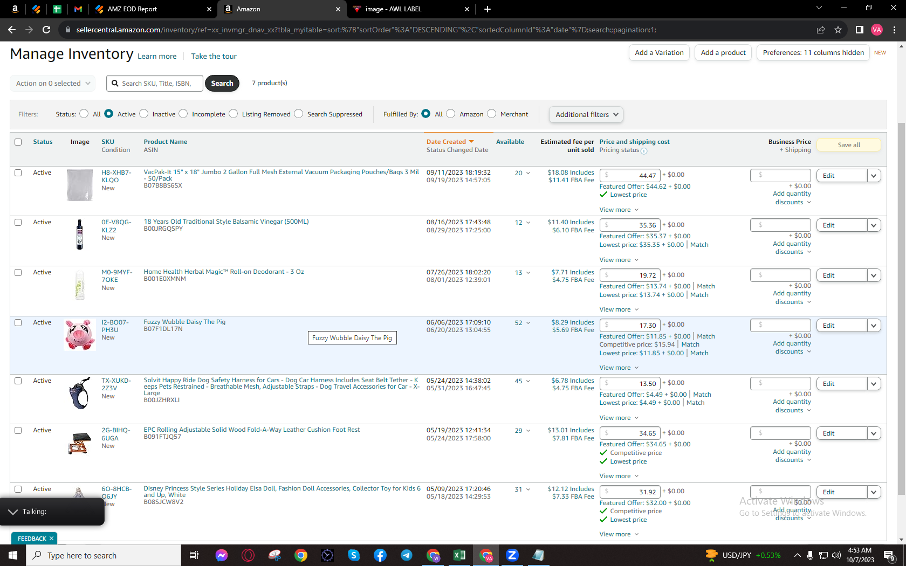This screenshot has width=906, height=566.
Task: Click the Add a product button
Action: click(x=723, y=53)
